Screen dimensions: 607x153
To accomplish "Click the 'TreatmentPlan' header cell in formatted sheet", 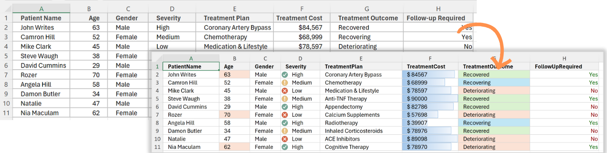I will (x=361, y=66).
